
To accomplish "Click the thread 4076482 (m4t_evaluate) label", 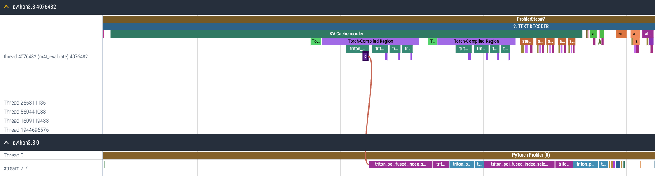I will click(46, 57).
